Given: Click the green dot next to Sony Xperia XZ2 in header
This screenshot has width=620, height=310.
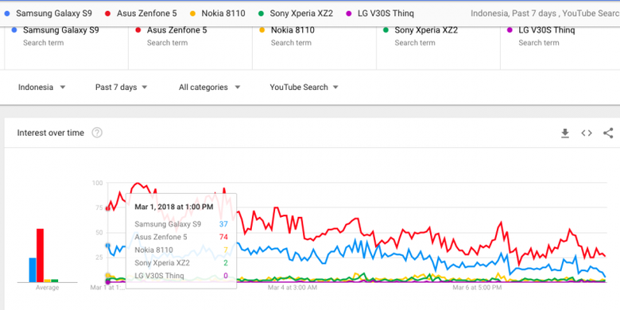Looking at the screenshot, I should 261,14.
